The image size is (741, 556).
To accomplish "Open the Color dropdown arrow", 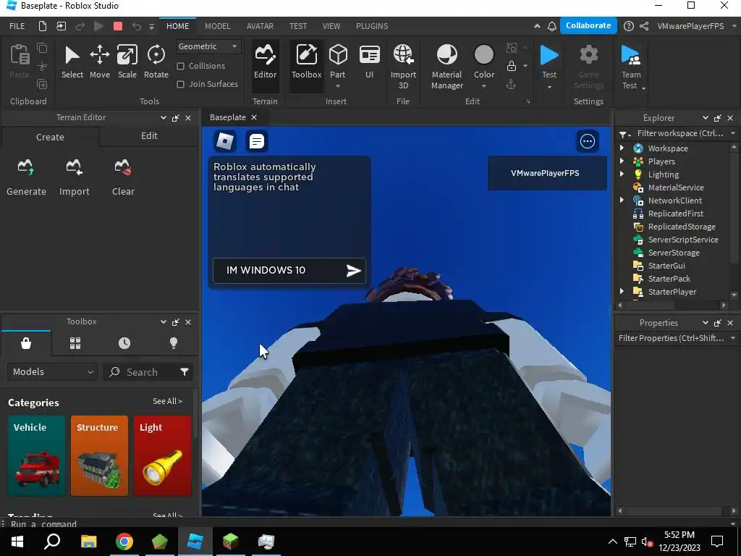I will tap(484, 87).
